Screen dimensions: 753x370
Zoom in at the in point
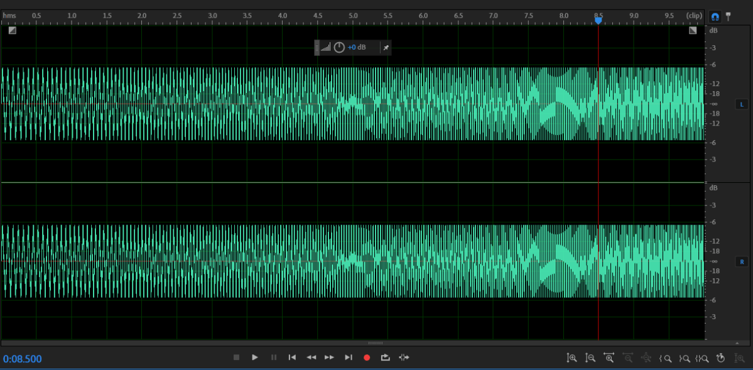point(666,358)
